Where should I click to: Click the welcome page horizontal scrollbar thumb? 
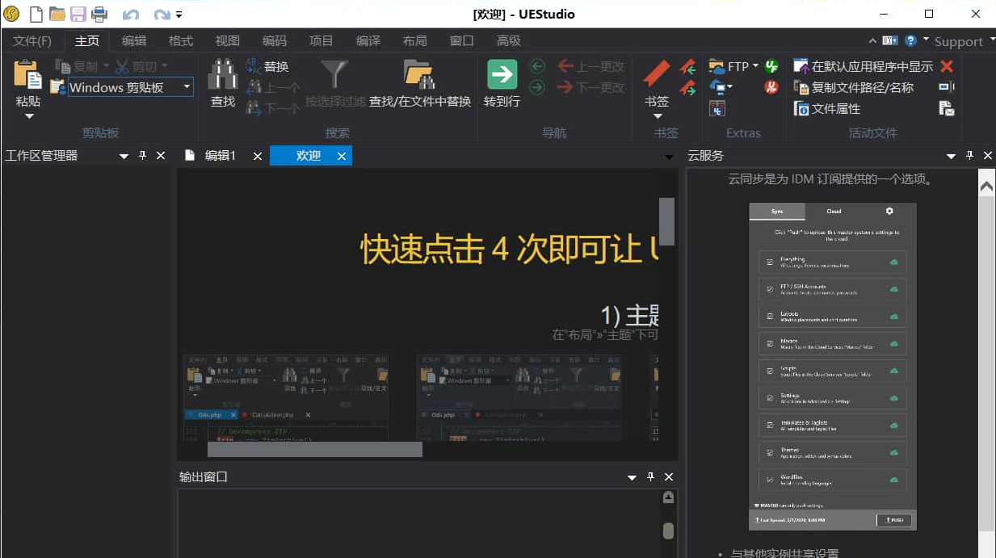pos(315,449)
